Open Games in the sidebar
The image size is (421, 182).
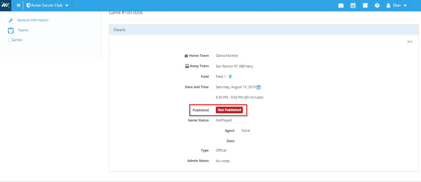click(17, 40)
